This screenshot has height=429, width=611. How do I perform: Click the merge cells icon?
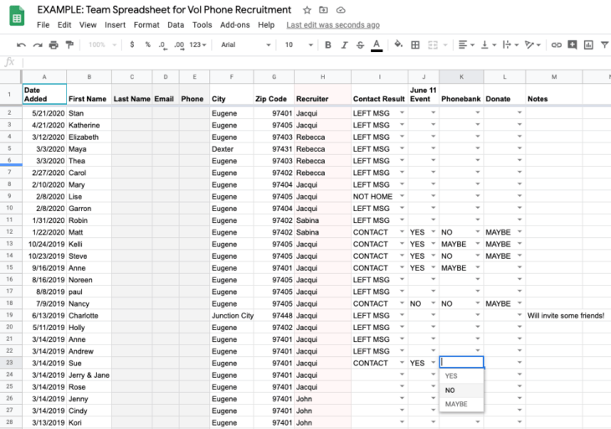pyautogui.click(x=433, y=45)
